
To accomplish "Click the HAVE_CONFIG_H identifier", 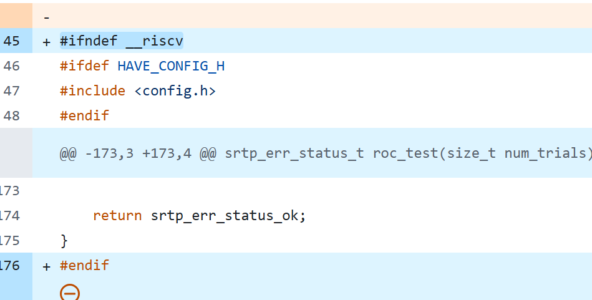I will click(x=171, y=66).
